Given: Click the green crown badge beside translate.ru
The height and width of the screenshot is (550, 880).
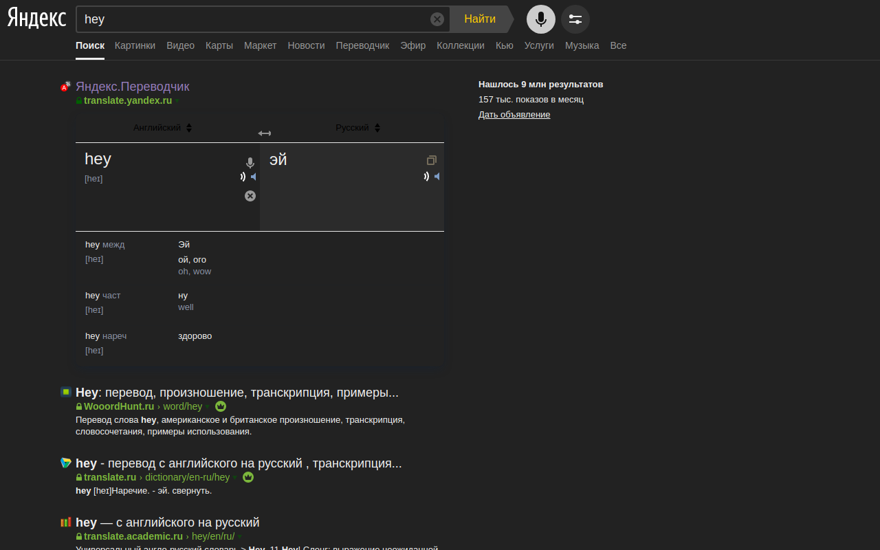Looking at the screenshot, I should [x=248, y=477].
